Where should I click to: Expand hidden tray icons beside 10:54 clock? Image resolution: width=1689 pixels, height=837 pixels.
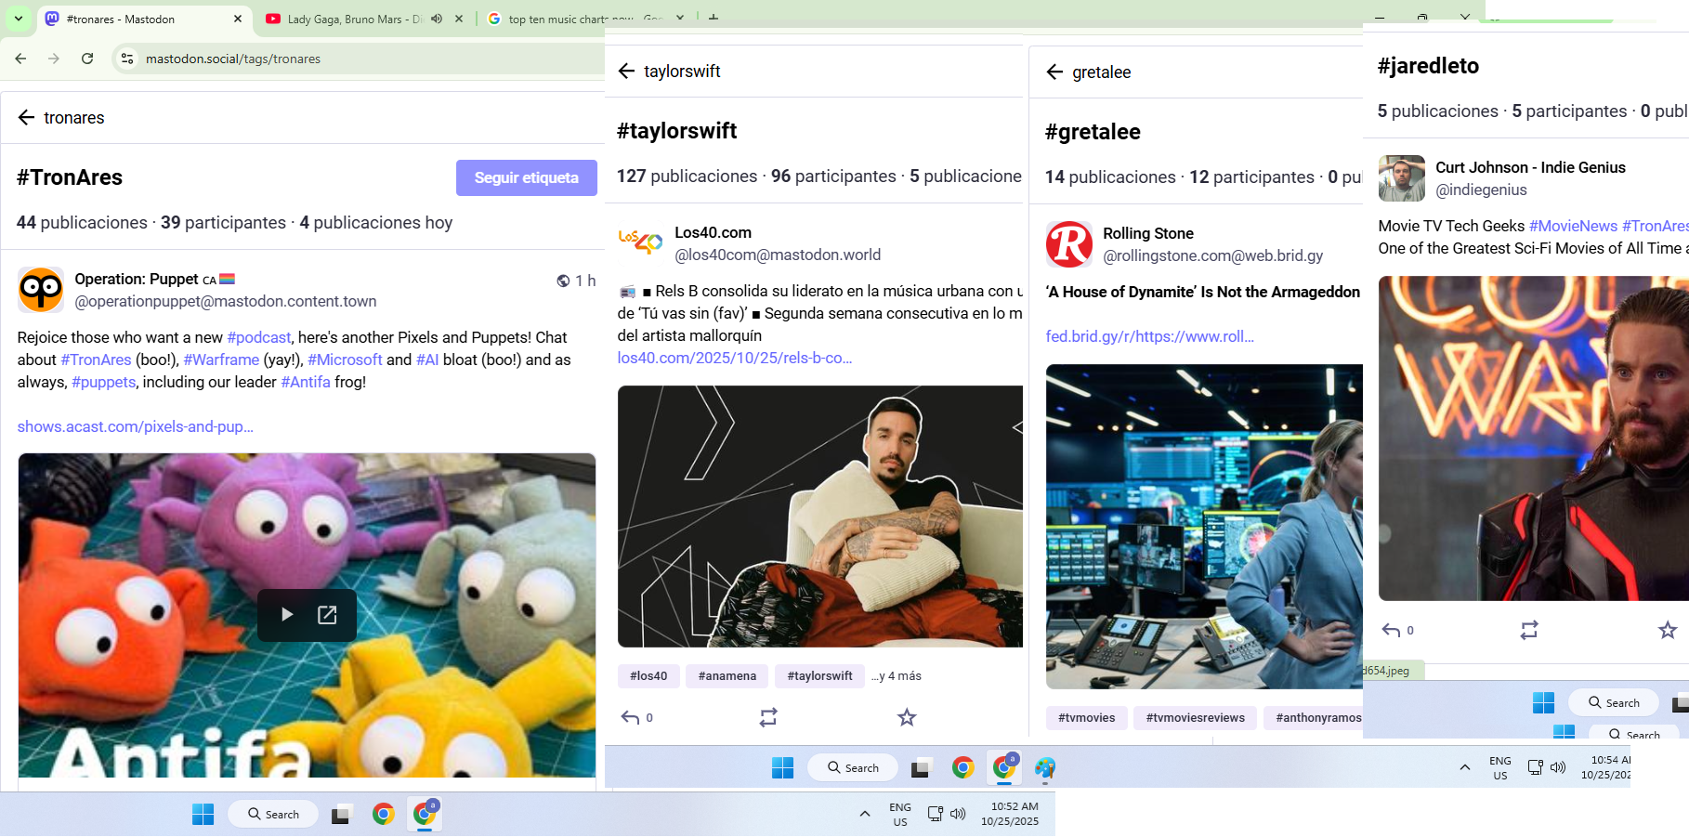click(1465, 767)
